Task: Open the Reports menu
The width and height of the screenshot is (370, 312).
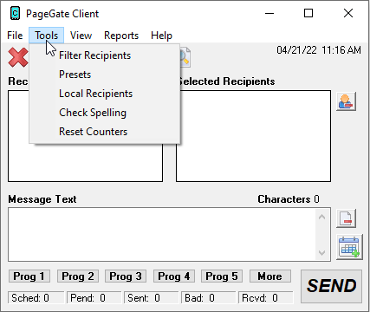Action: (x=121, y=36)
